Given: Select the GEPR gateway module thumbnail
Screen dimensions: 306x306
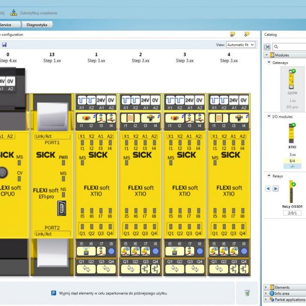Looking at the screenshot, I should pos(292,83).
